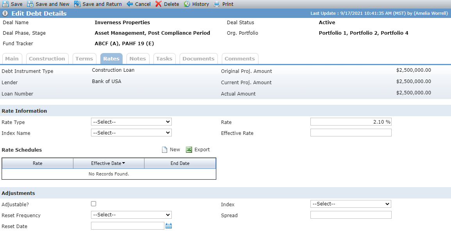Open the Index Name dropdown
This screenshot has width=451, height=246.
tap(131, 133)
